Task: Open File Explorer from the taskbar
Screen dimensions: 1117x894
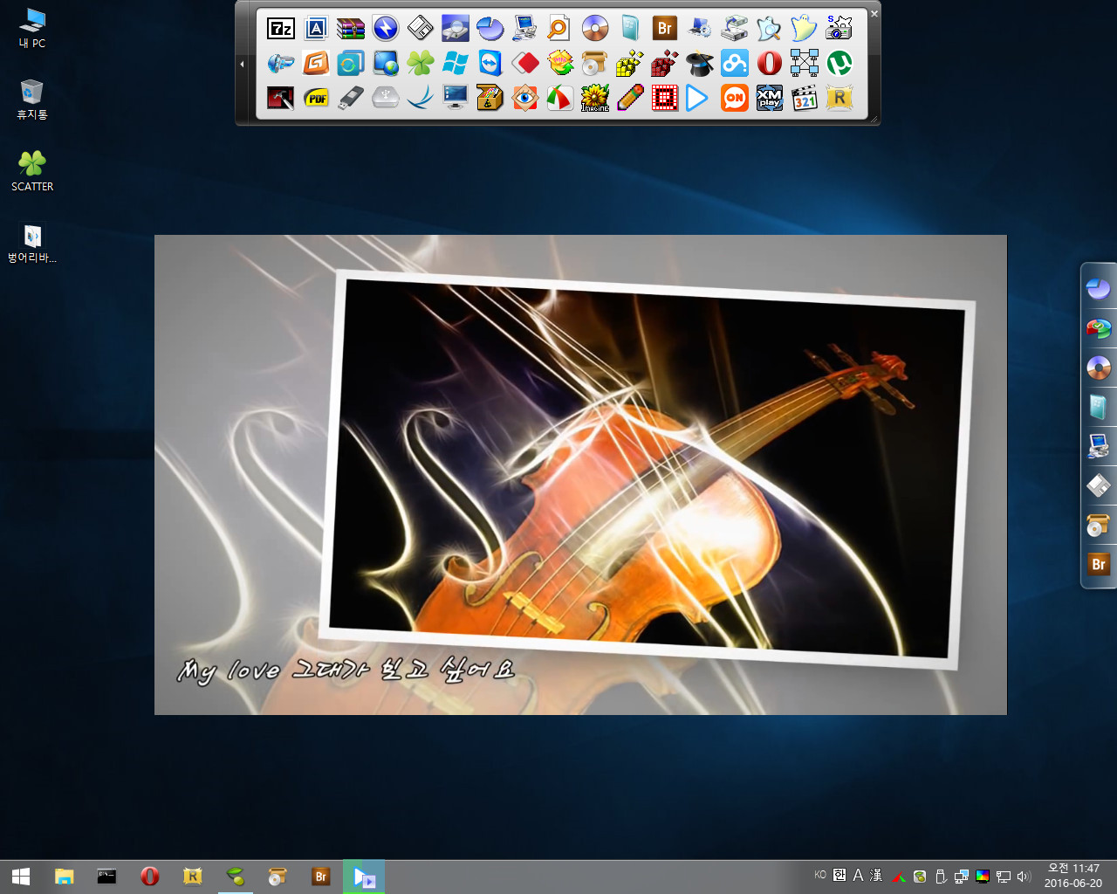Action: 64,877
